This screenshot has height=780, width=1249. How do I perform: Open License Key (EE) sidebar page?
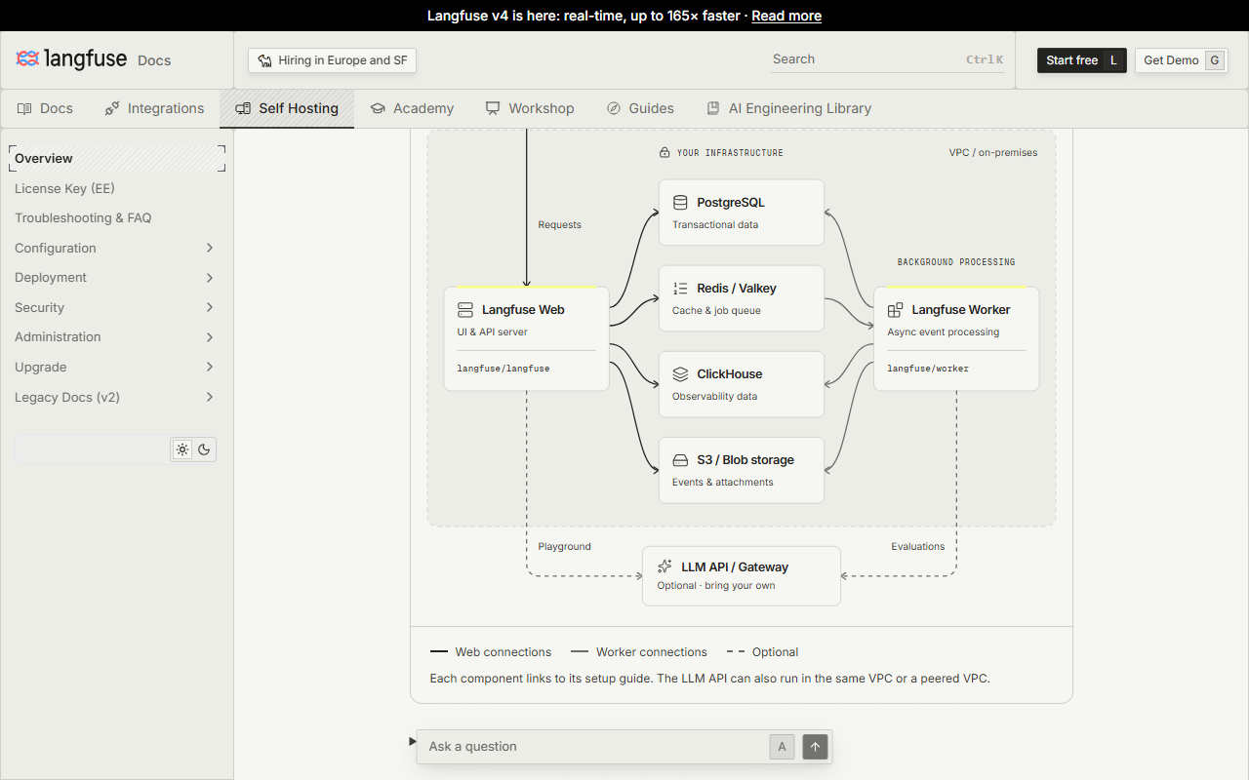click(x=117, y=188)
